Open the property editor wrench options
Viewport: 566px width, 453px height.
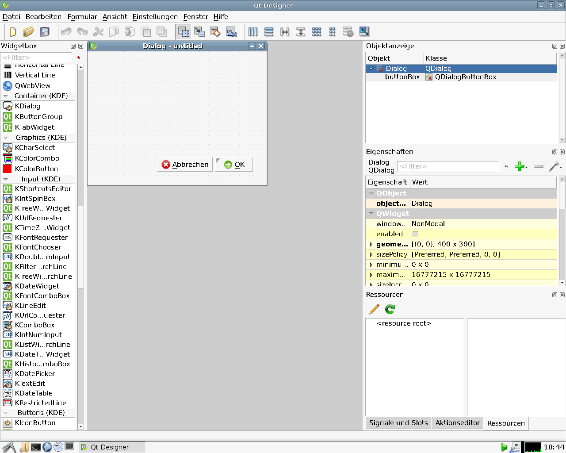(555, 166)
